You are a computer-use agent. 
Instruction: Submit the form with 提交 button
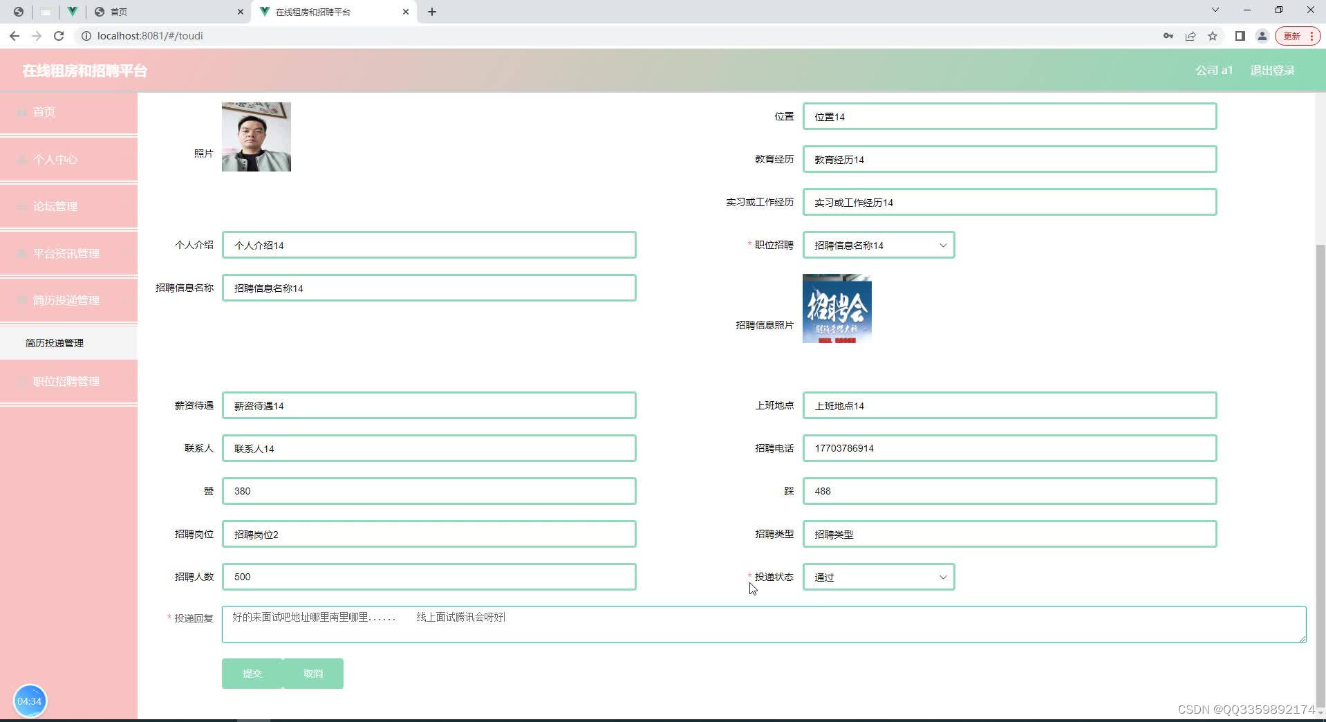tap(252, 674)
